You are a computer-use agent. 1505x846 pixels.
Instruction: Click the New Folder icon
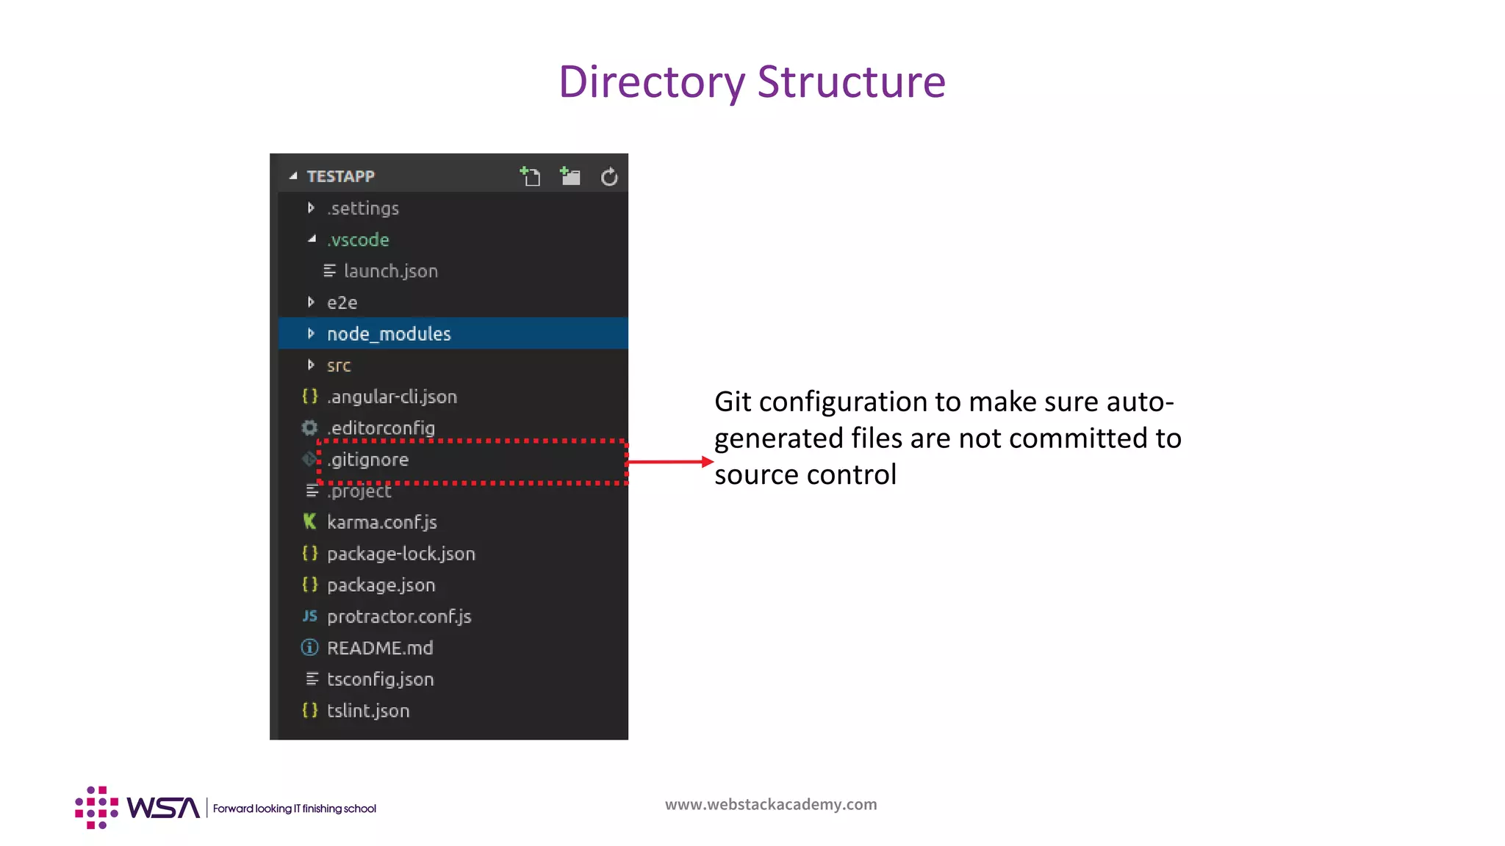[x=570, y=177]
